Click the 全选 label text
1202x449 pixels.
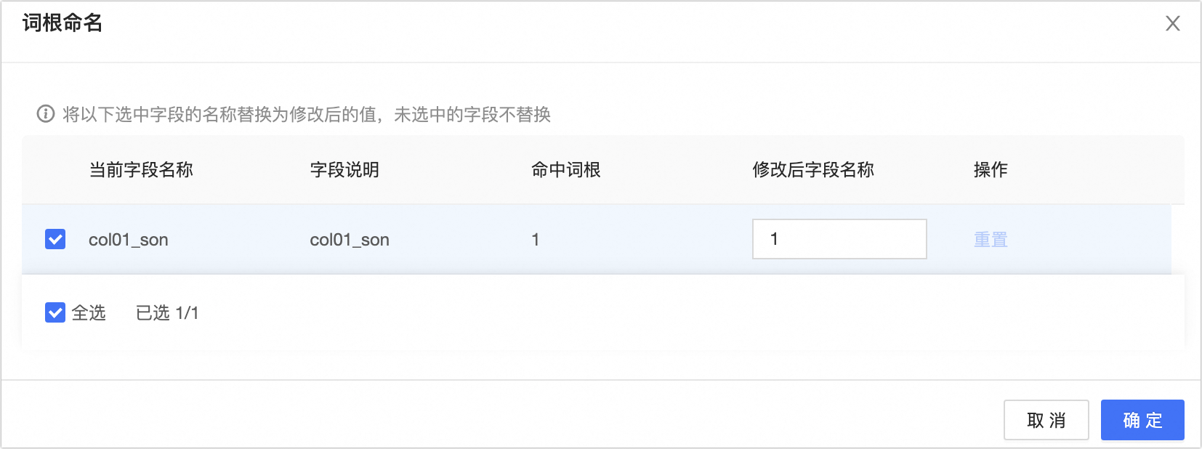click(89, 313)
